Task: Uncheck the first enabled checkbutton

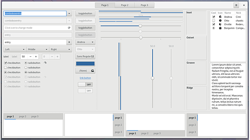Action: 5,63
